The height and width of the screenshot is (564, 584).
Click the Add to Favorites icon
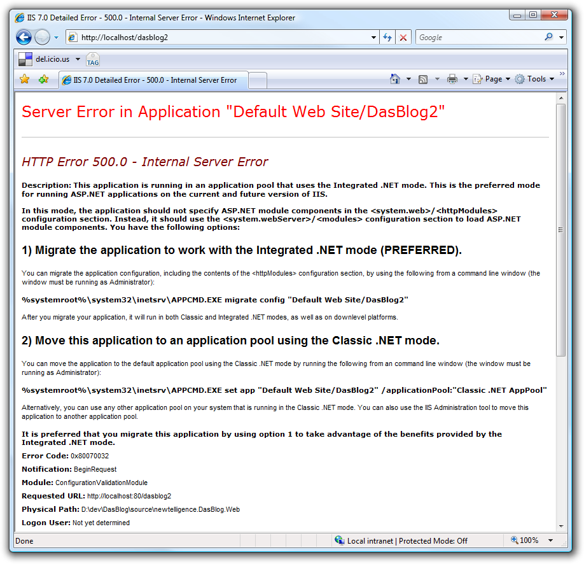coord(43,80)
